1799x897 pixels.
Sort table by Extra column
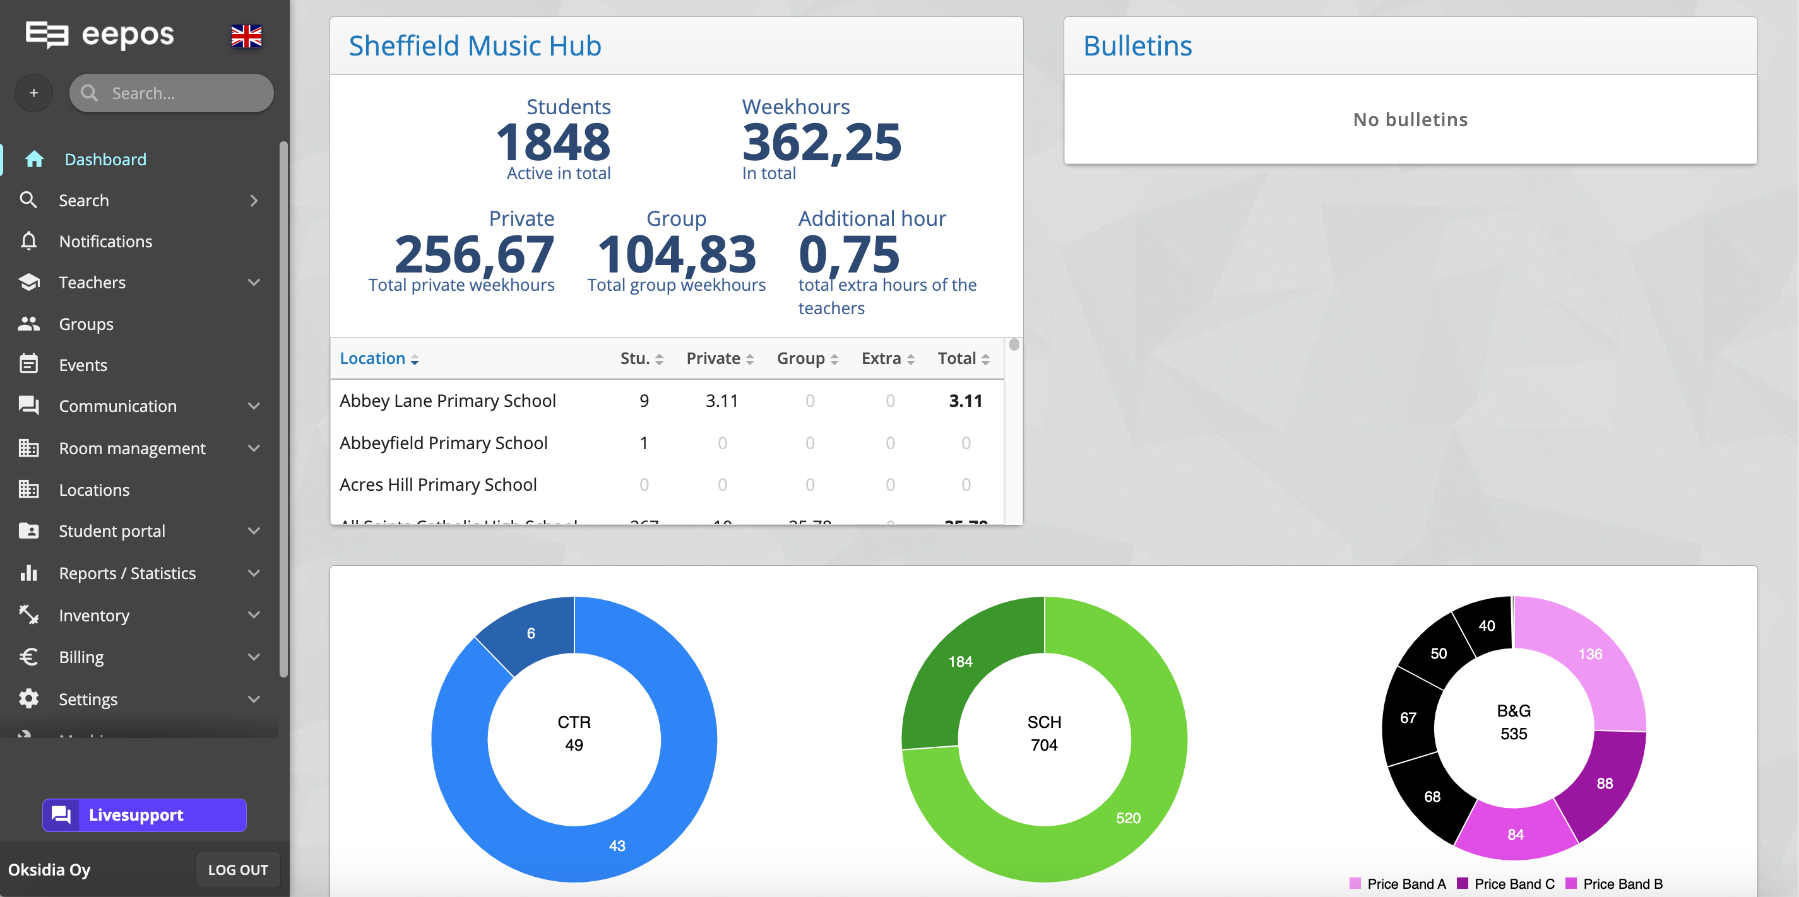pos(888,359)
